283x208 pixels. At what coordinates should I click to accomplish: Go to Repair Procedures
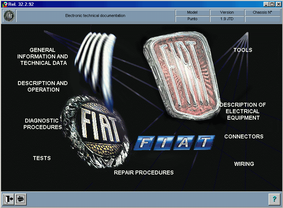click(x=144, y=173)
